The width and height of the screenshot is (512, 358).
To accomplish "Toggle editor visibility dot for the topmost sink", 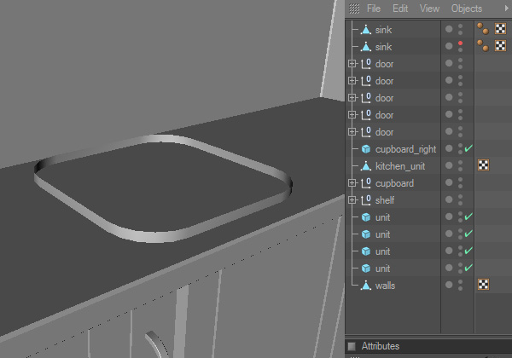I will click(x=460, y=26).
